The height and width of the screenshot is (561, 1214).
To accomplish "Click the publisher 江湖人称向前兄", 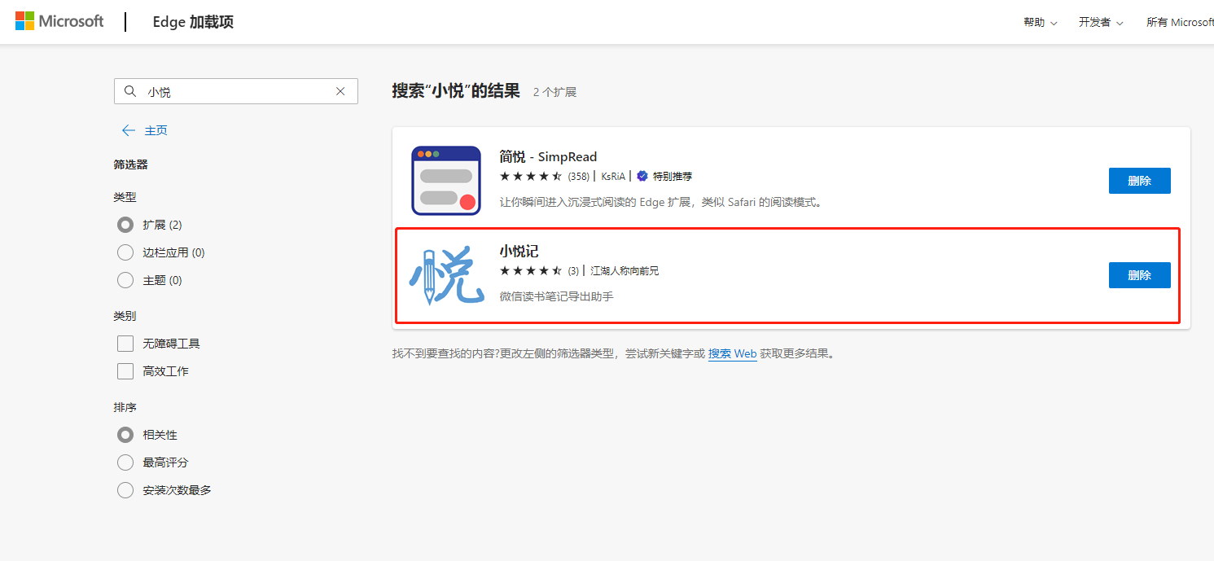I will click(x=625, y=271).
